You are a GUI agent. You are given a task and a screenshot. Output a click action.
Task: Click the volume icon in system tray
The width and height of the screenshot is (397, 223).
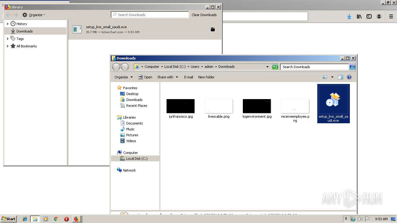[x=360, y=219]
